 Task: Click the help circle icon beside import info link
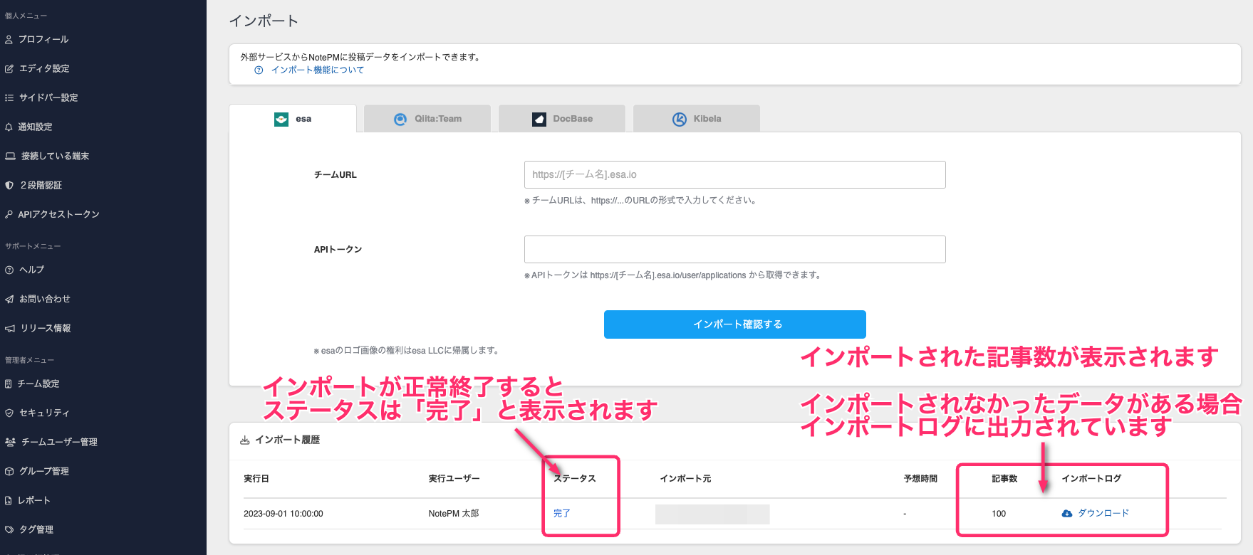click(259, 70)
